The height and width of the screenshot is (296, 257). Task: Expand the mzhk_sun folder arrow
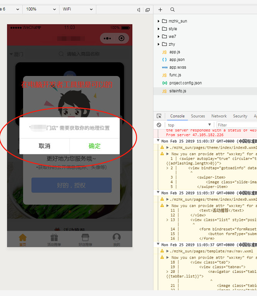(x=159, y=21)
